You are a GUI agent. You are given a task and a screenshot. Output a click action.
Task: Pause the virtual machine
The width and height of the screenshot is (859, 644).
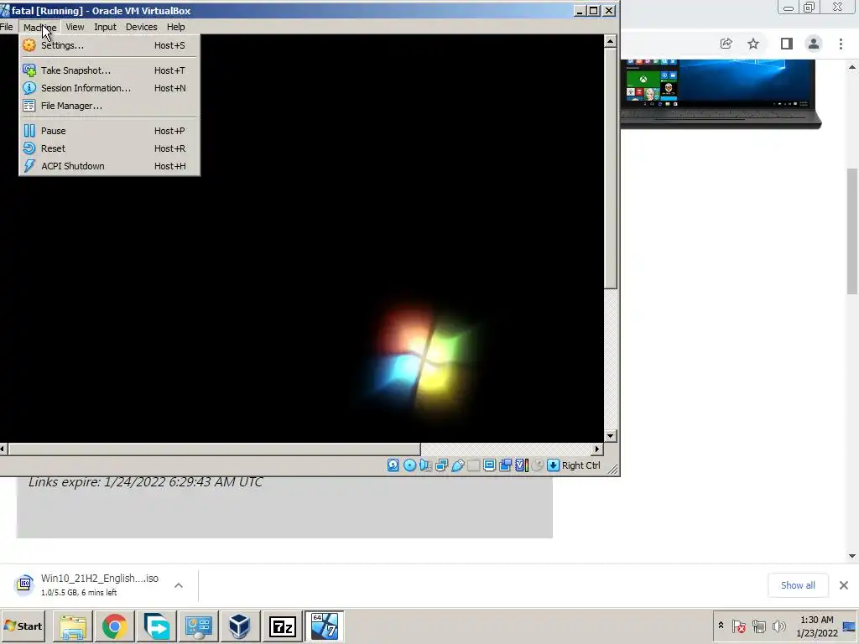click(110, 131)
